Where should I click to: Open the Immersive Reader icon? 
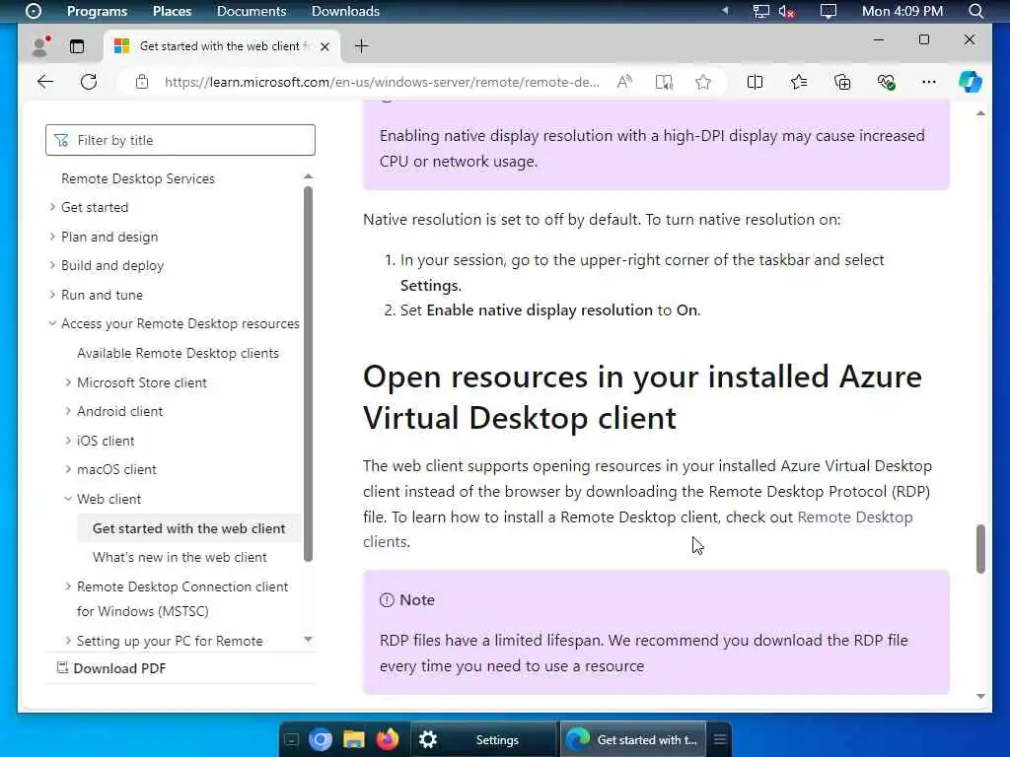664,82
